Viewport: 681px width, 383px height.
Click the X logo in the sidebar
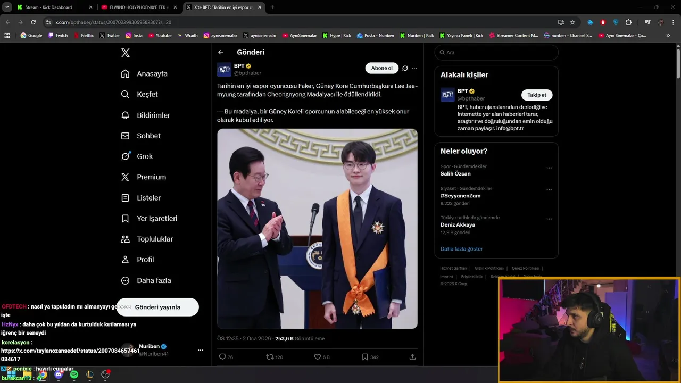126,53
